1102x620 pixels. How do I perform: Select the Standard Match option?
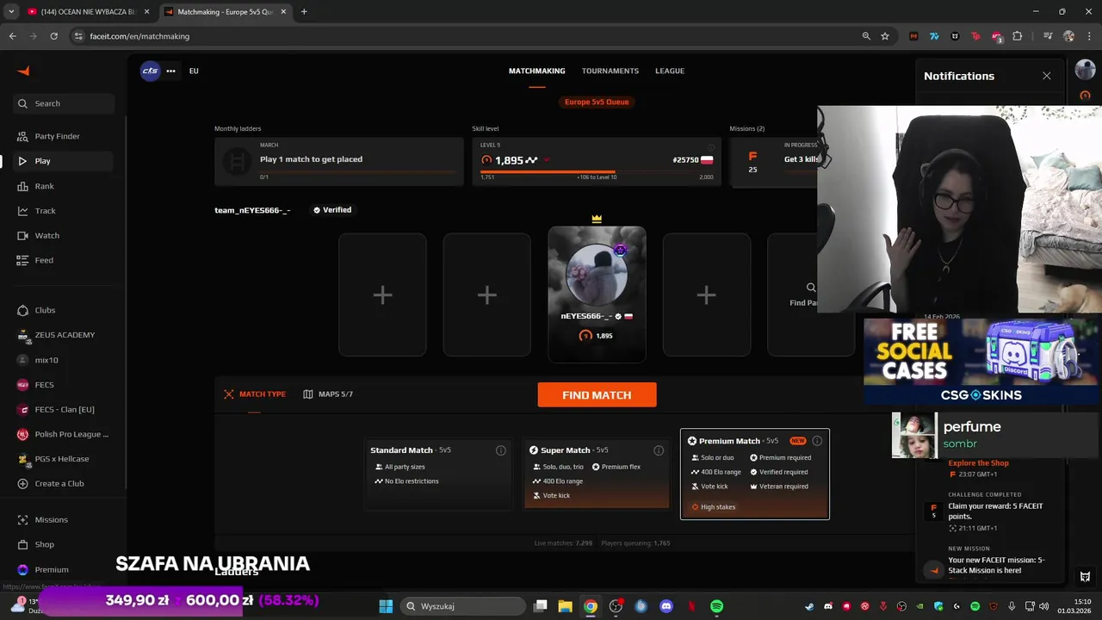tap(438, 474)
